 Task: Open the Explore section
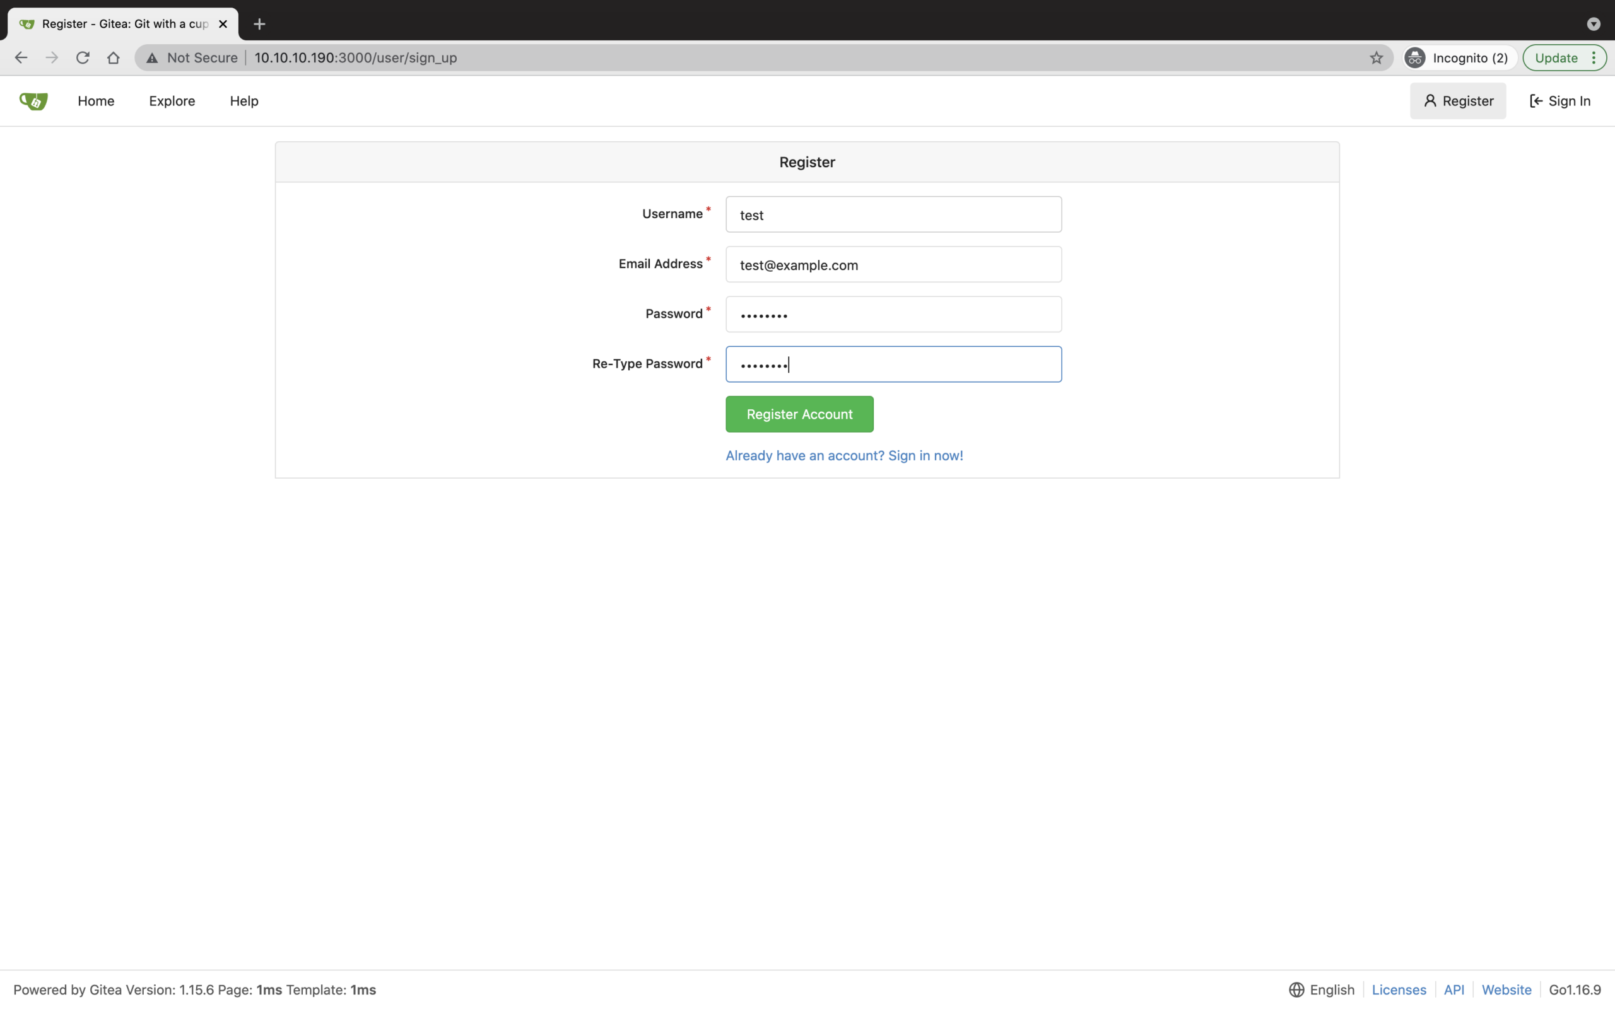click(172, 101)
